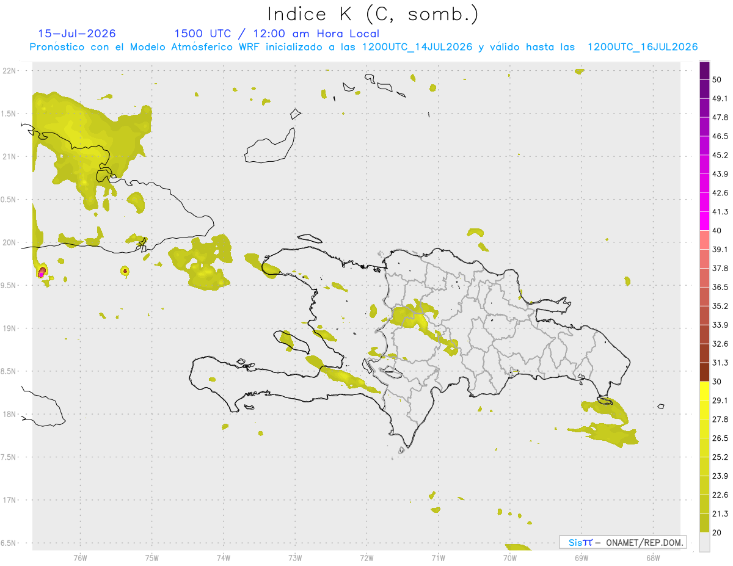Click the colorbar value "46.5"

click(x=720, y=136)
